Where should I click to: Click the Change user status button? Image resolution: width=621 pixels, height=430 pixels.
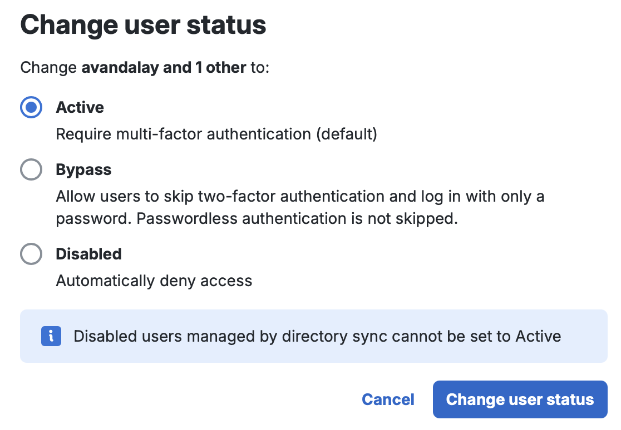pyautogui.click(x=519, y=399)
